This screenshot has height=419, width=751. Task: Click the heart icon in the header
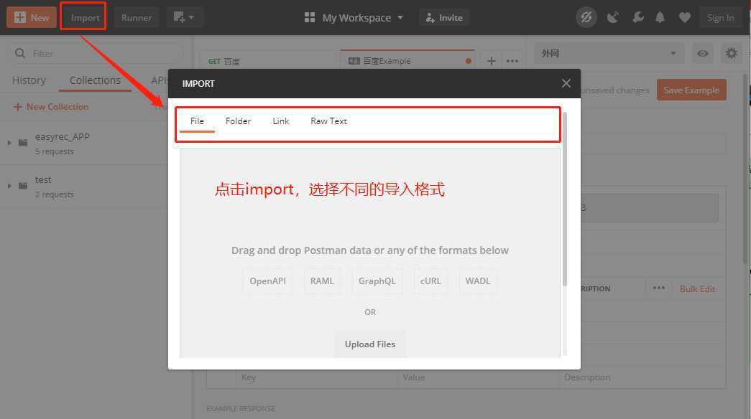coord(684,18)
